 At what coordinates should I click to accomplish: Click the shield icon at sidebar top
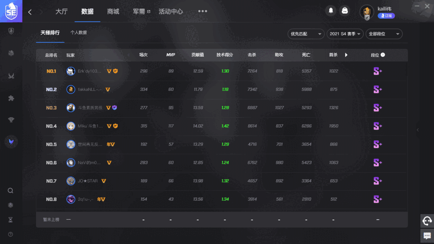click(11, 31)
